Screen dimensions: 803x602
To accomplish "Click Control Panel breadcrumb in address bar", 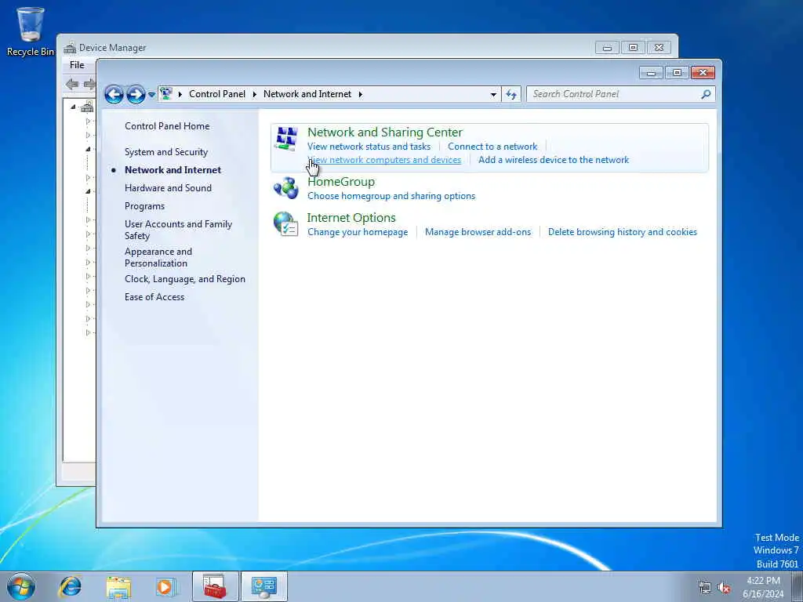I will (217, 94).
